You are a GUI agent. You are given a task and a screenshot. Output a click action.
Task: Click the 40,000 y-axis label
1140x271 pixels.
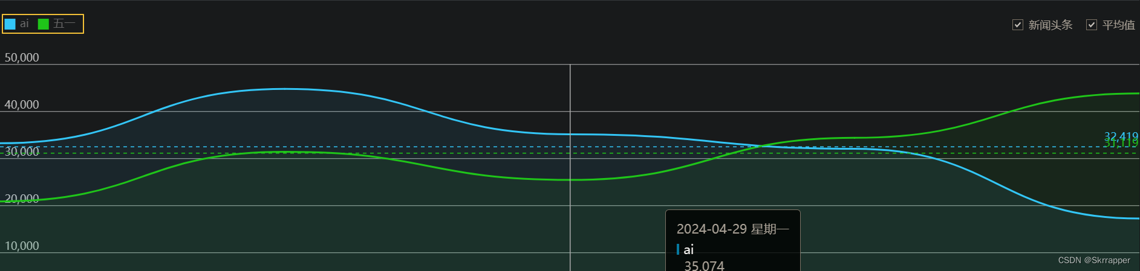pyautogui.click(x=22, y=104)
